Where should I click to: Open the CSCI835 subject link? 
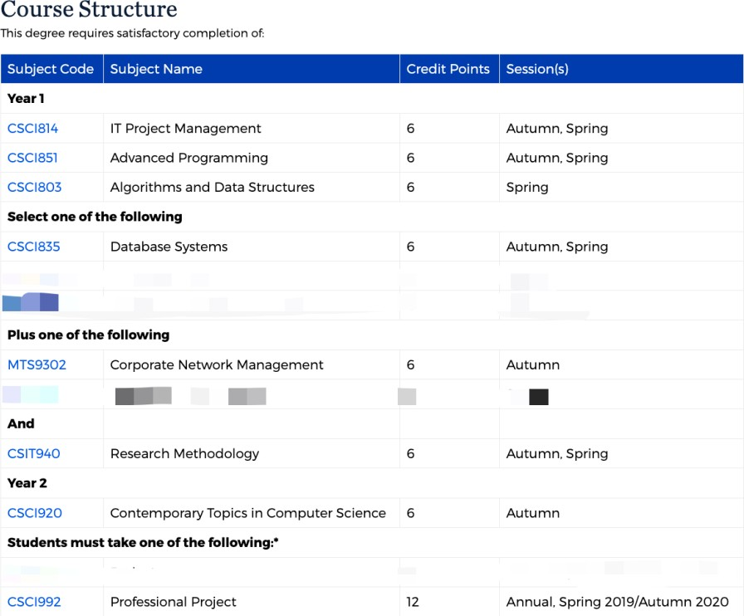click(34, 247)
